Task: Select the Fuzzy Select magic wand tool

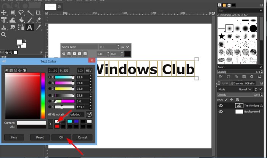Action: pos(30,13)
